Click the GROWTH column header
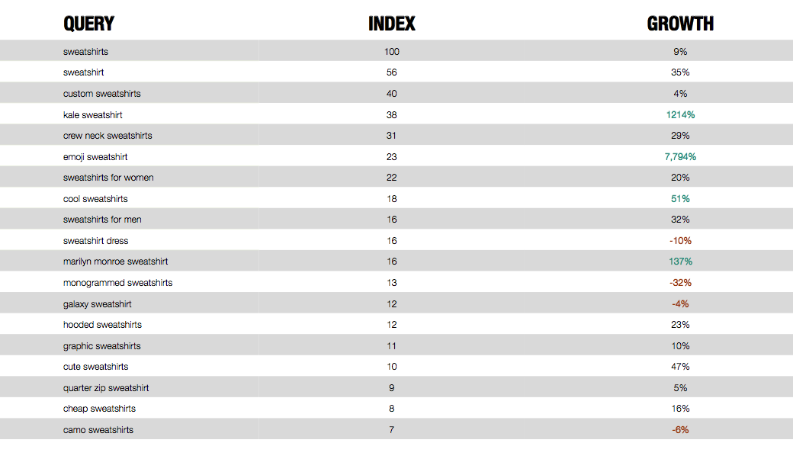 680,24
